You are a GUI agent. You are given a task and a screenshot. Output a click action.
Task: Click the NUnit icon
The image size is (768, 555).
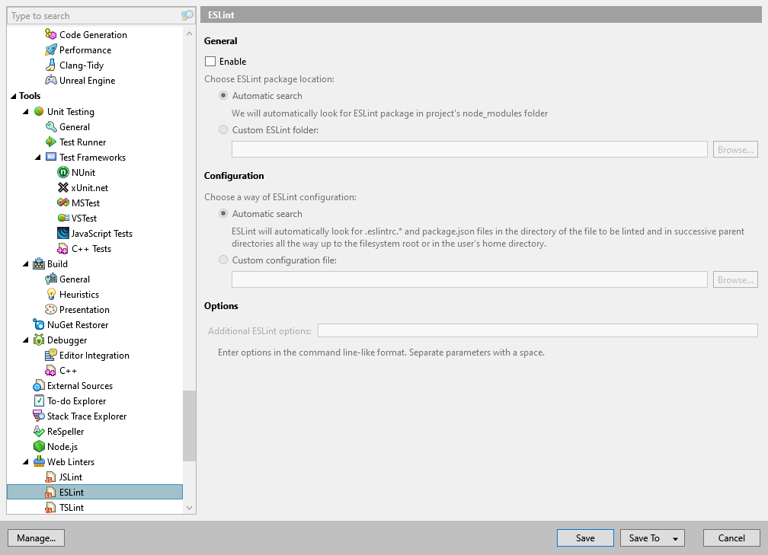(x=63, y=172)
